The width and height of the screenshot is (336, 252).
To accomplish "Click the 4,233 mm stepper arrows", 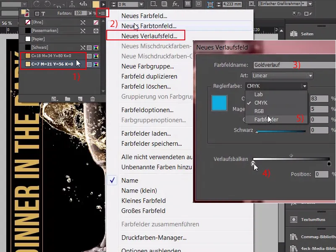I will point(219,4).
